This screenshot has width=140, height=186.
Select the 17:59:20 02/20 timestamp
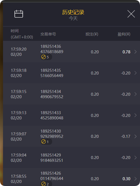click(x=19, y=52)
